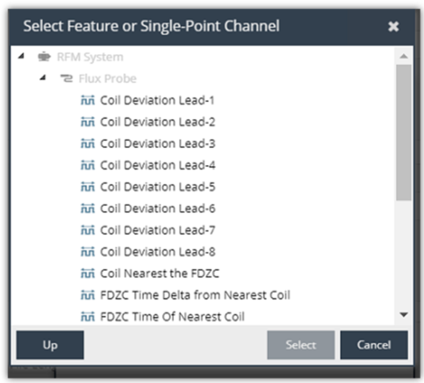
Task: Click the Flux Probe sensor icon
Action: 67,78
